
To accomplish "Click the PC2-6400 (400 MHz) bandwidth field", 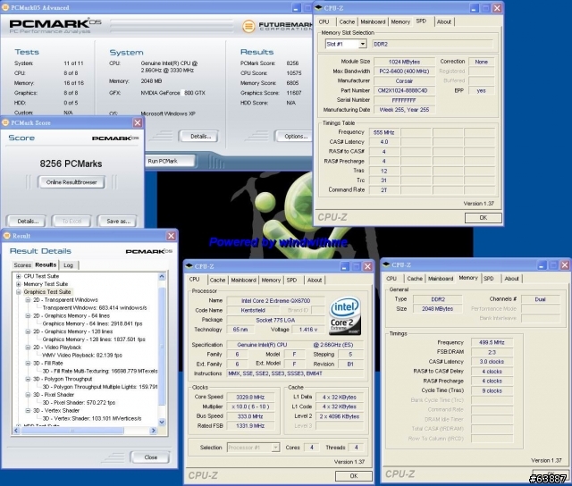I will 404,71.
